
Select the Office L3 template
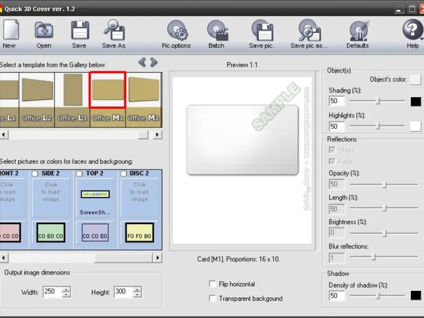pyautogui.click(x=72, y=100)
